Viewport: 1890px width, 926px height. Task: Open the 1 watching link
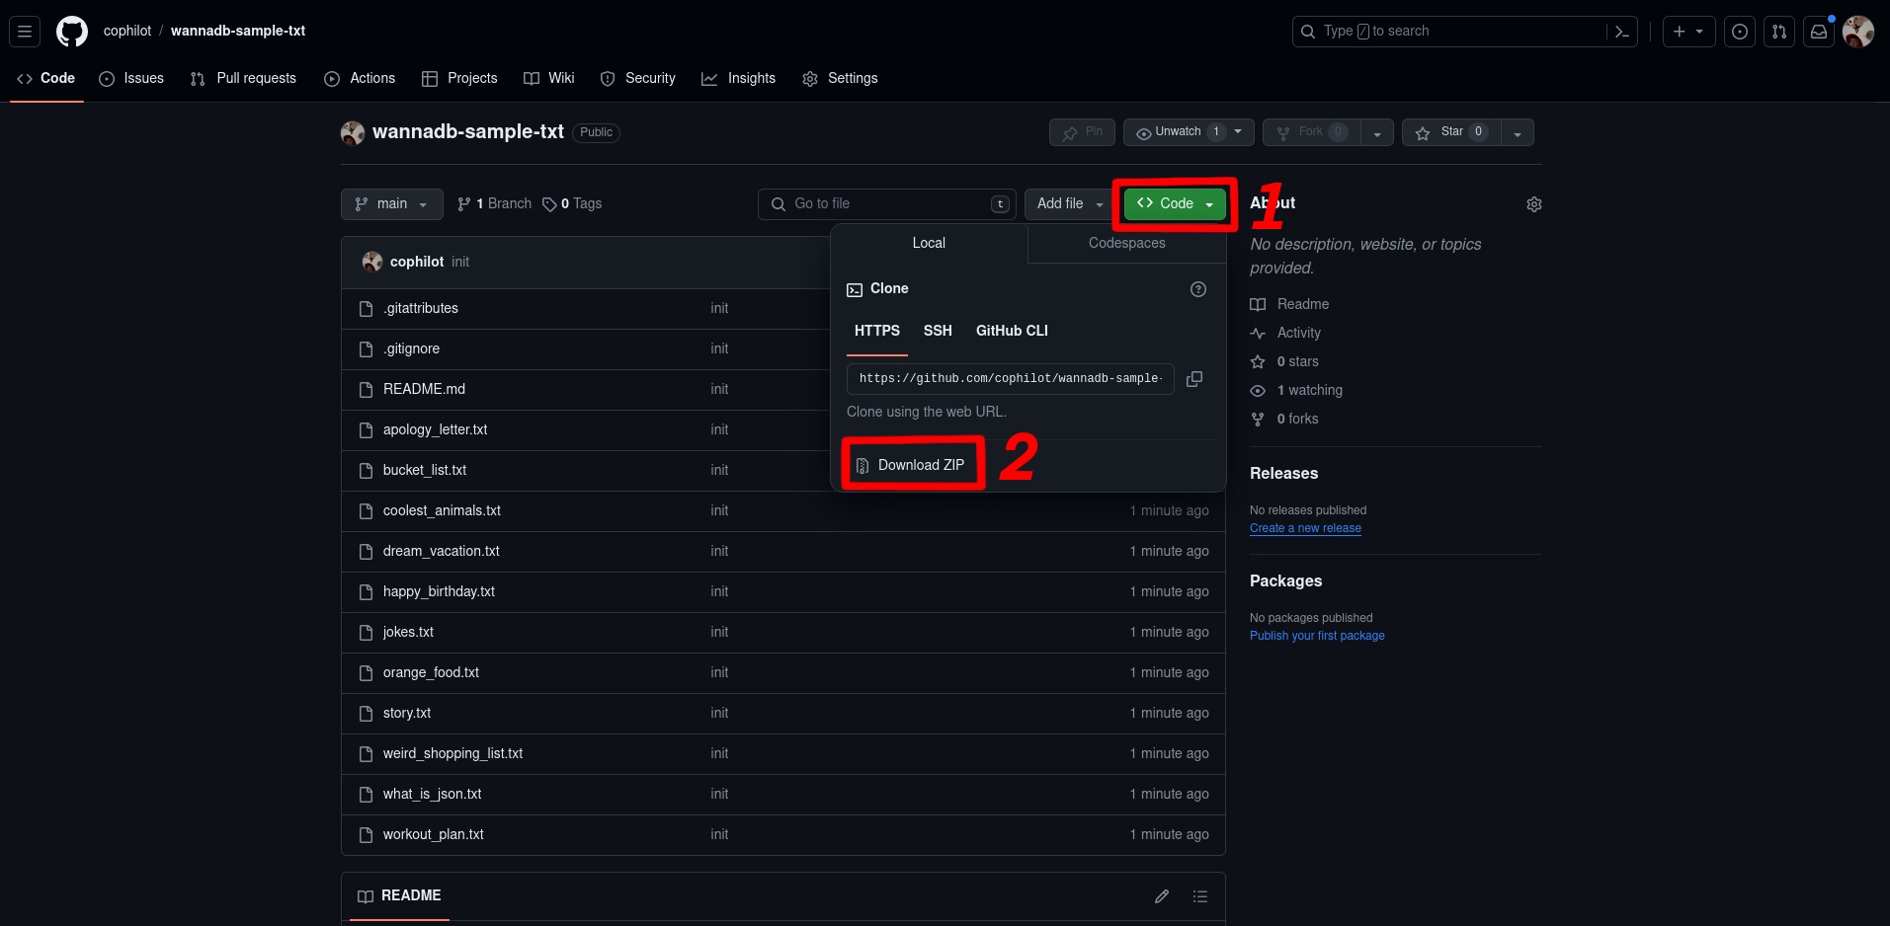click(1296, 391)
